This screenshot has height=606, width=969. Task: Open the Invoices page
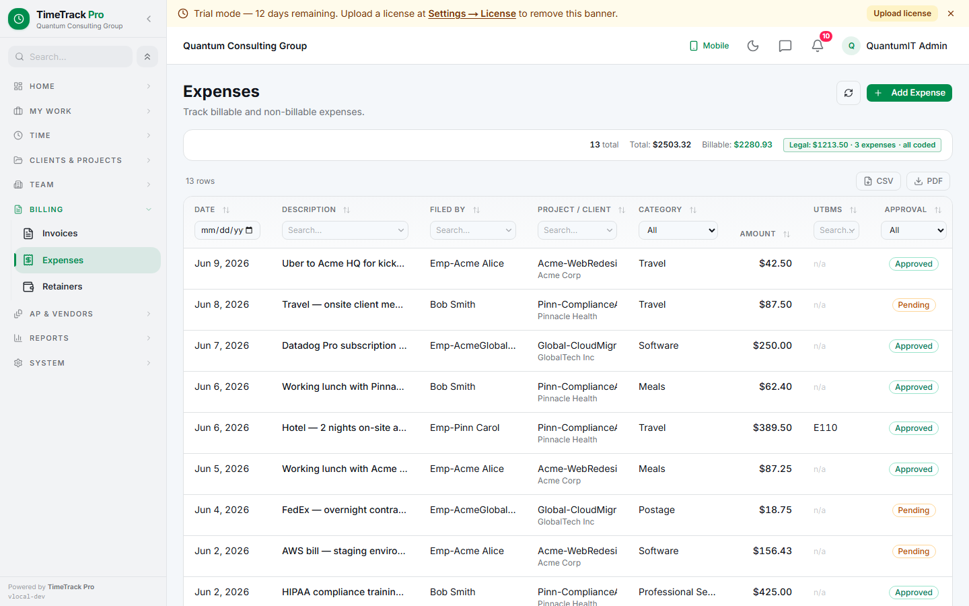click(87, 234)
